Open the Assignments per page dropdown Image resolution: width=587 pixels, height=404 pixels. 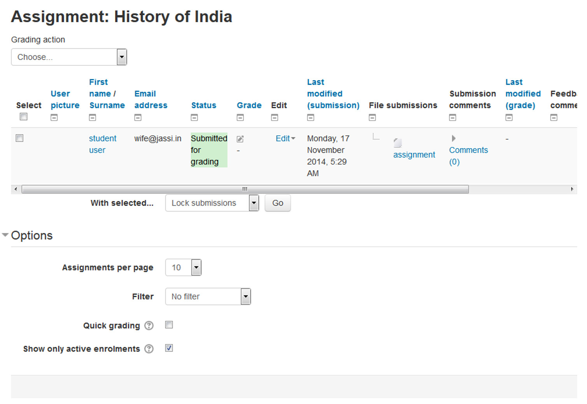183,268
